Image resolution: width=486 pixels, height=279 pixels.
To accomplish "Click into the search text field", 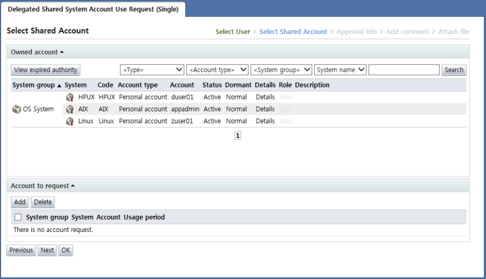I will click(x=404, y=70).
